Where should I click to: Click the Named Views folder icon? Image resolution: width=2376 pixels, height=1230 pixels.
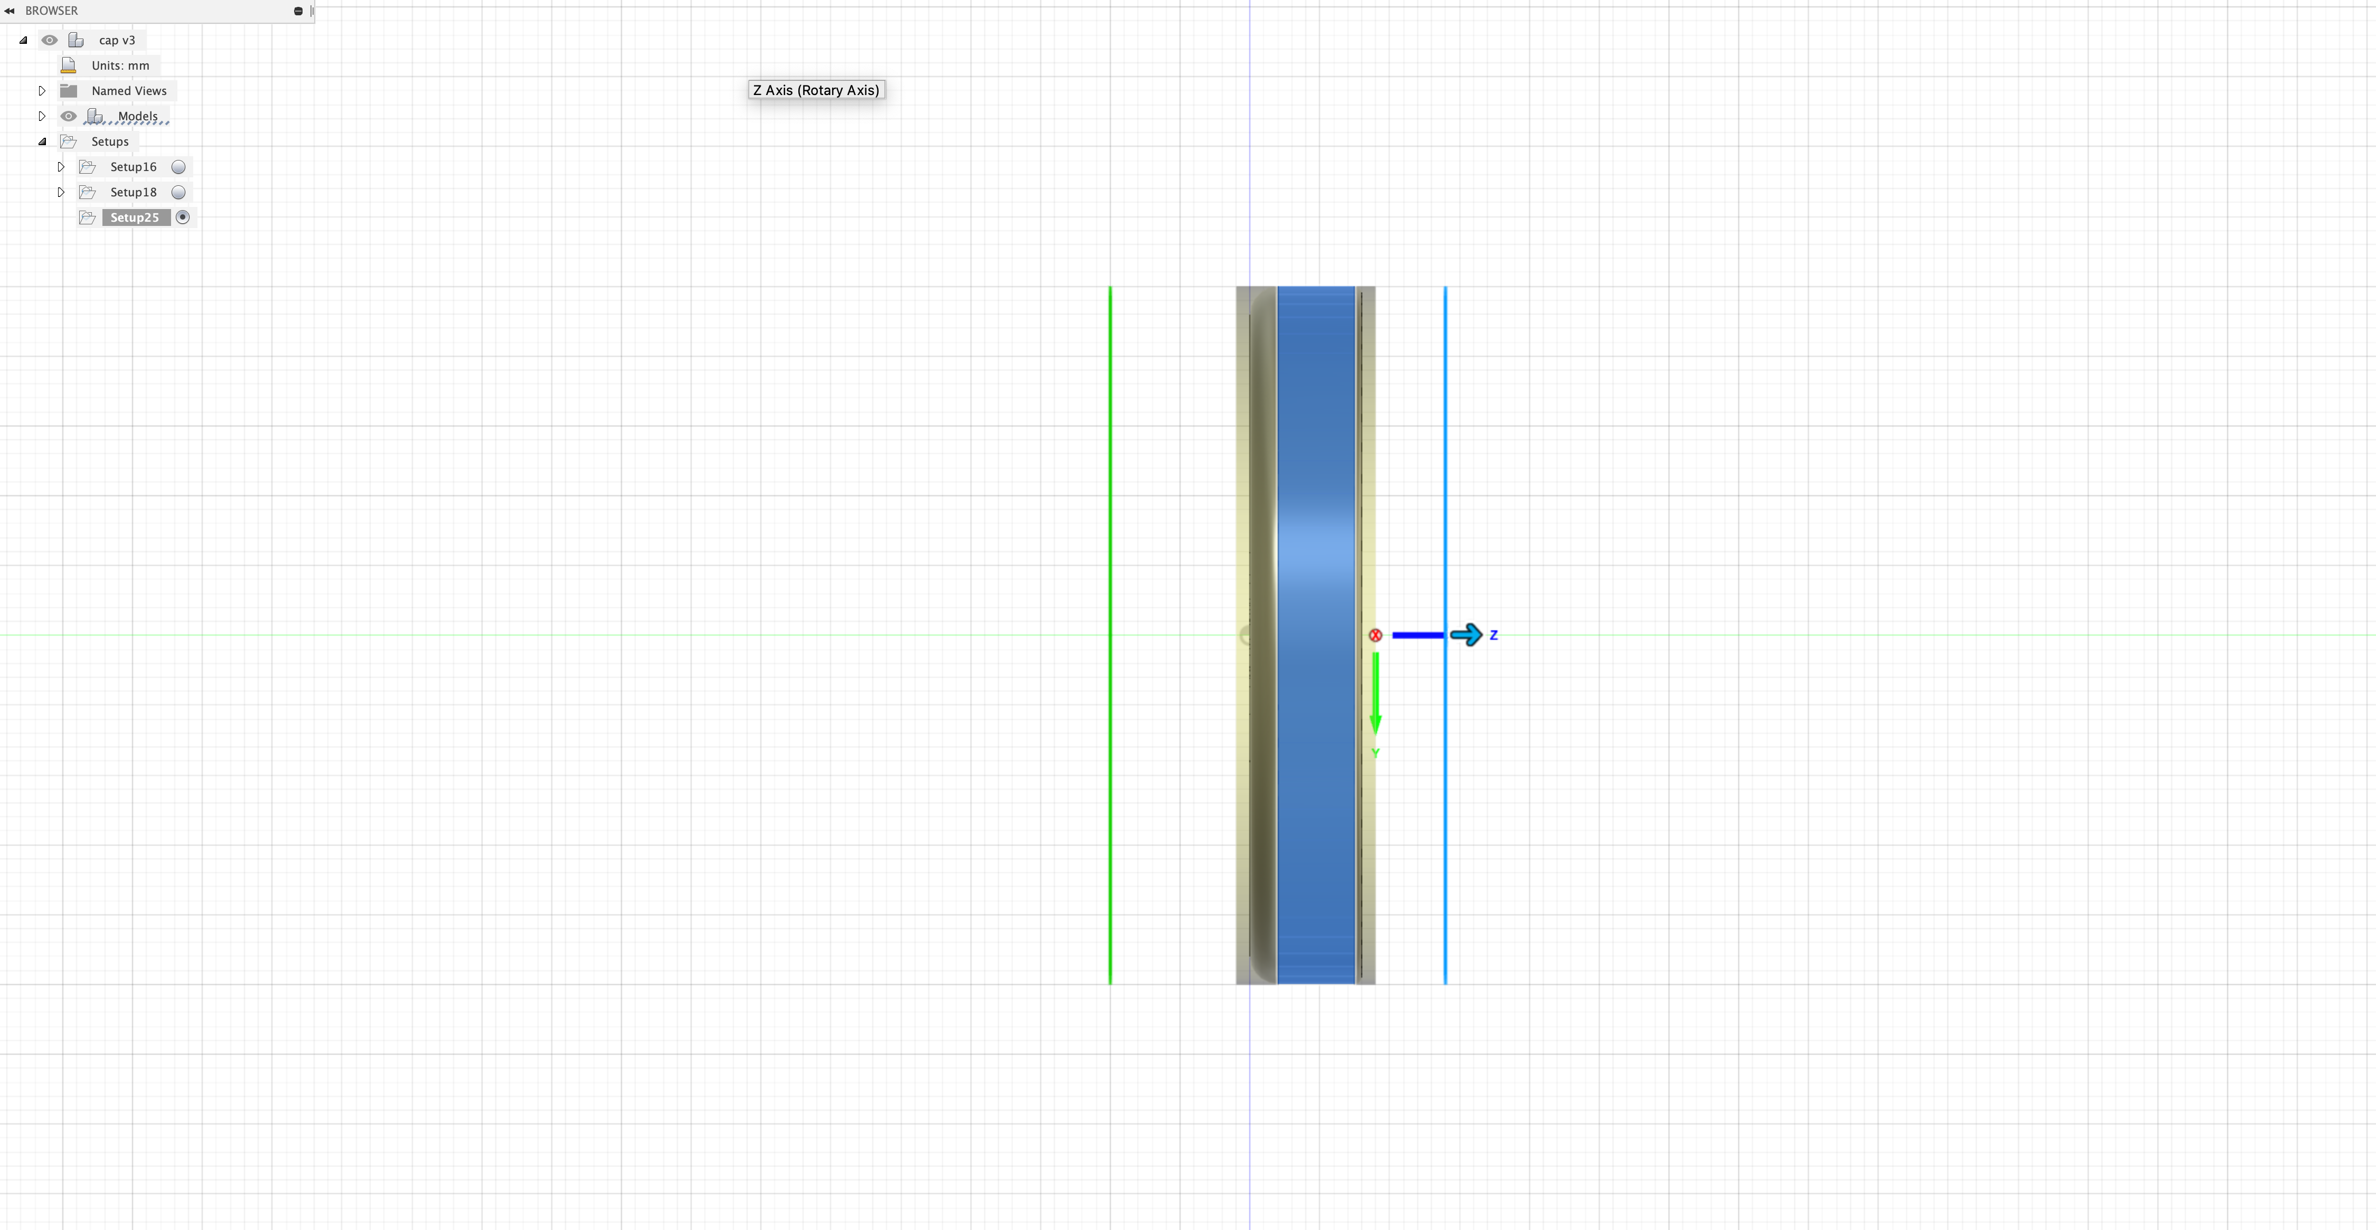69,90
